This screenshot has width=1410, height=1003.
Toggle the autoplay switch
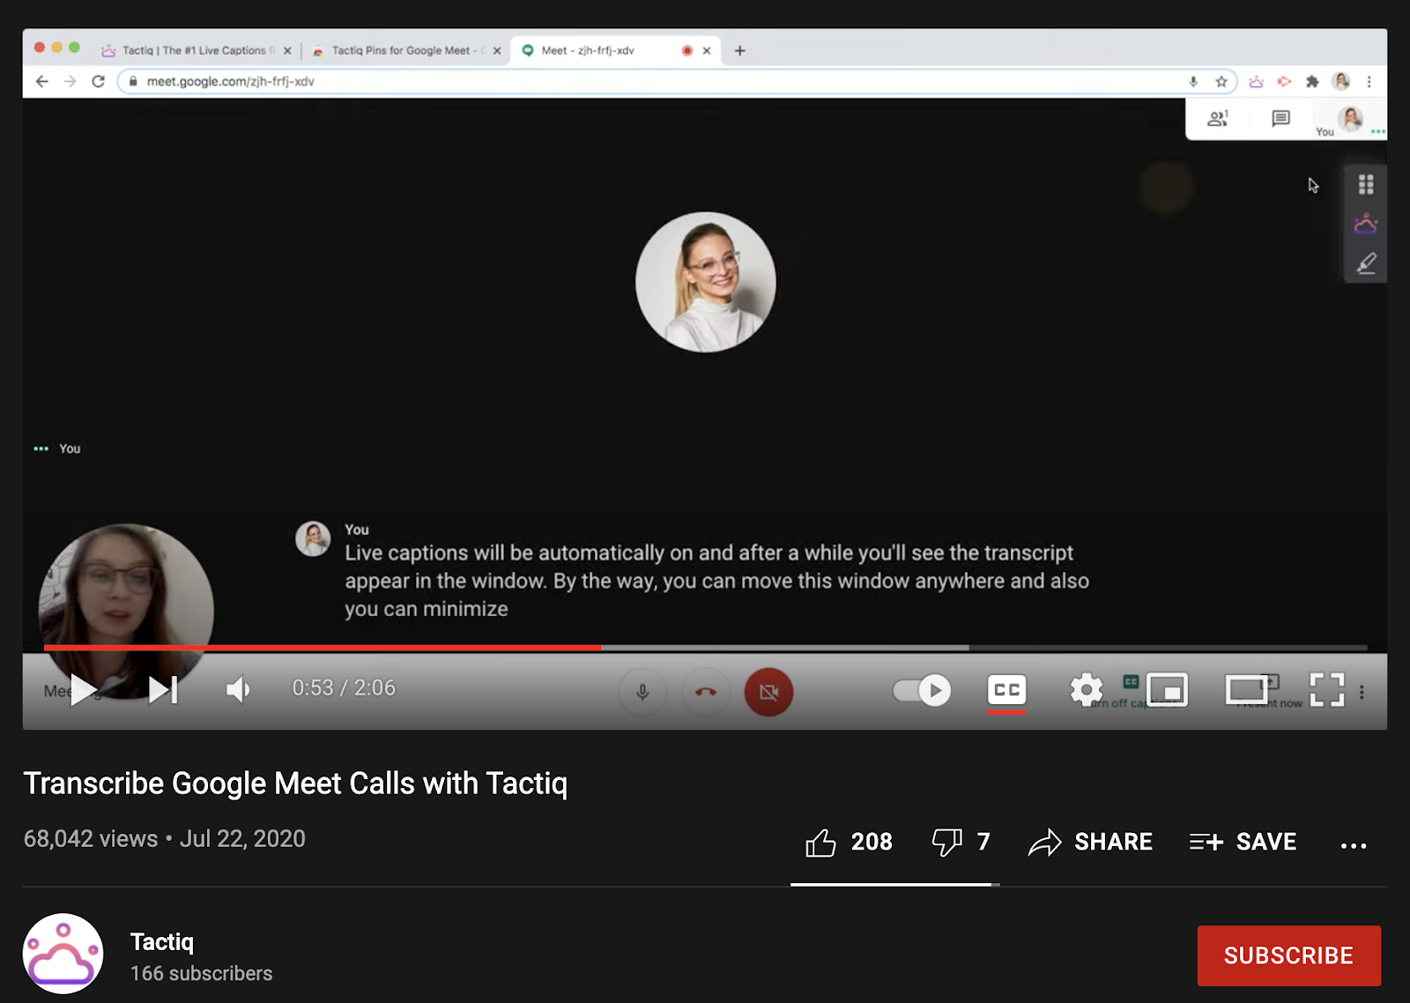pyautogui.click(x=922, y=690)
